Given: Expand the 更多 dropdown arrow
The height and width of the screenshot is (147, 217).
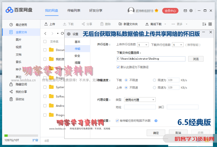Looking at the screenshot, I should point(187,24).
